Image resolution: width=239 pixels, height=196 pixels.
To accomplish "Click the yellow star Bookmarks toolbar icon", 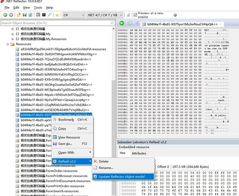I will (x=57, y=15).
